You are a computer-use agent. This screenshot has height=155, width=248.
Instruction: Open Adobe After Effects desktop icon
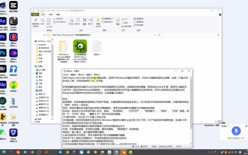pos(3,21)
